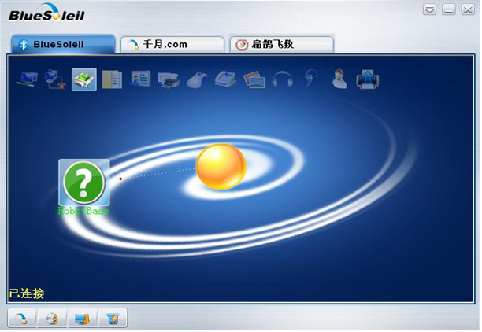Click the orange sun ball in center
This screenshot has width=482, height=332.
coord(221,167)
